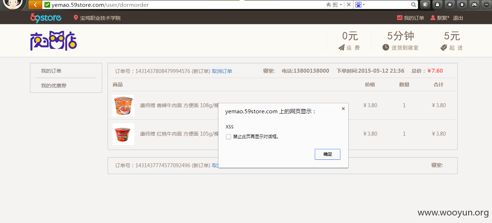Click the more options ellipsis toolbar button
The width and height of the screenshot is (492, 223).
(x=487, y=5)
